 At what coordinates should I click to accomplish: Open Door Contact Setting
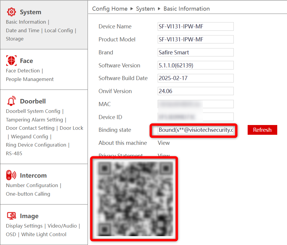point(30,128)
